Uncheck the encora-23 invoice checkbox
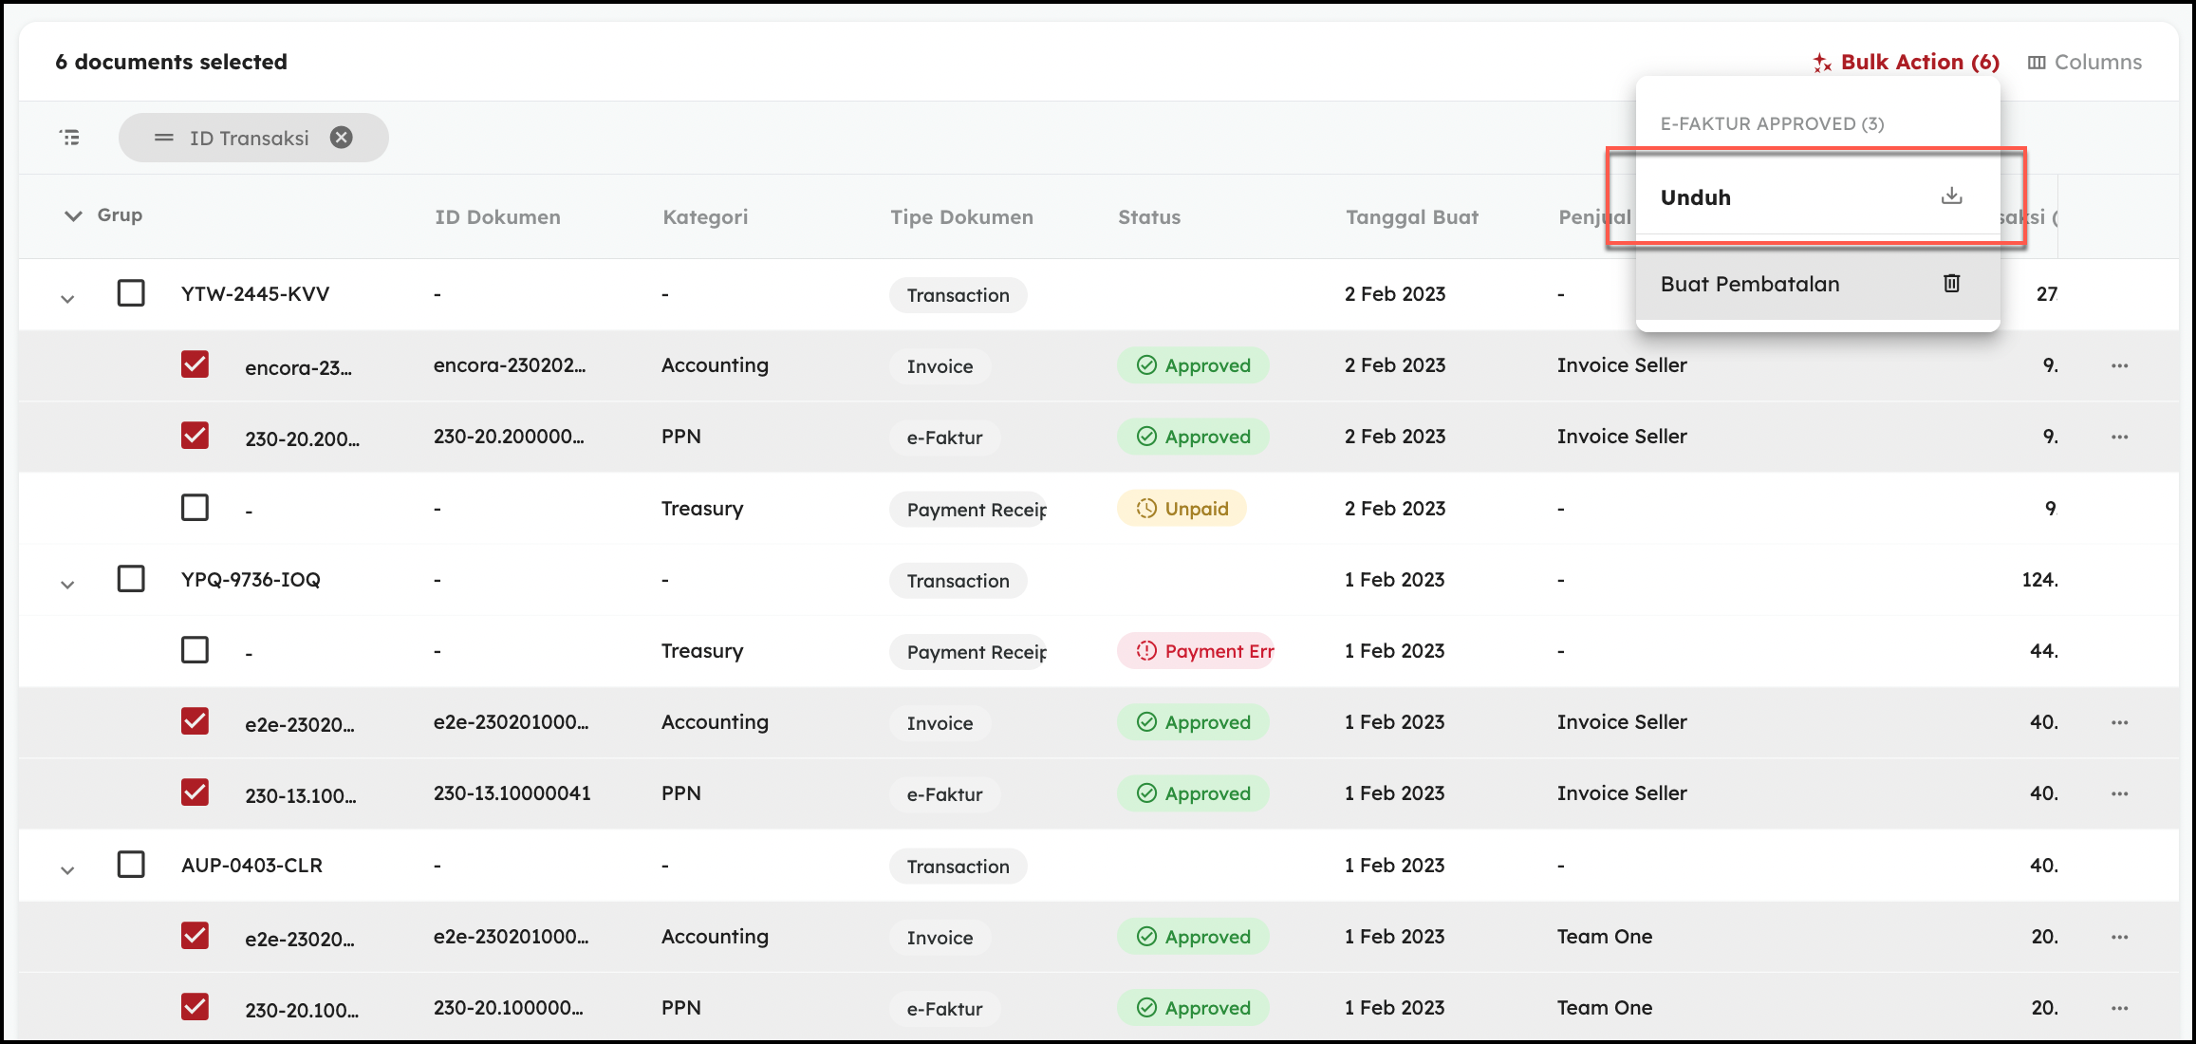 pos(195,364)
